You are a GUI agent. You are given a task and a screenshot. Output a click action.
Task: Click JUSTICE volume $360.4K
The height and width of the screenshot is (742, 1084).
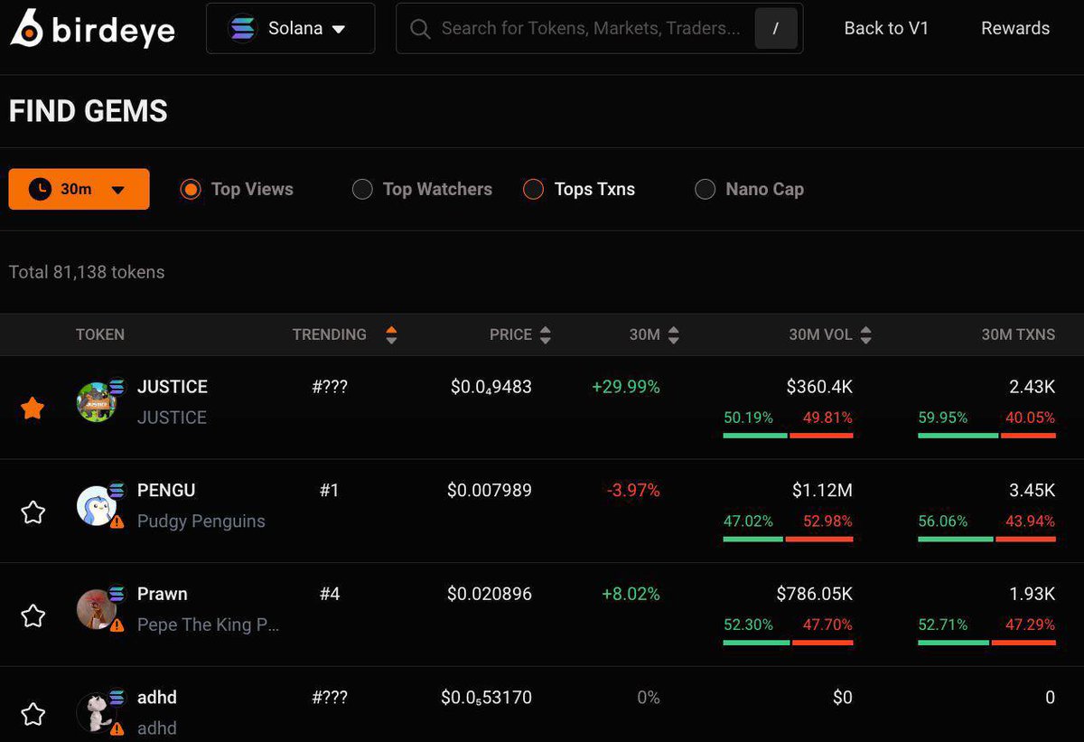tap(819, 387)
